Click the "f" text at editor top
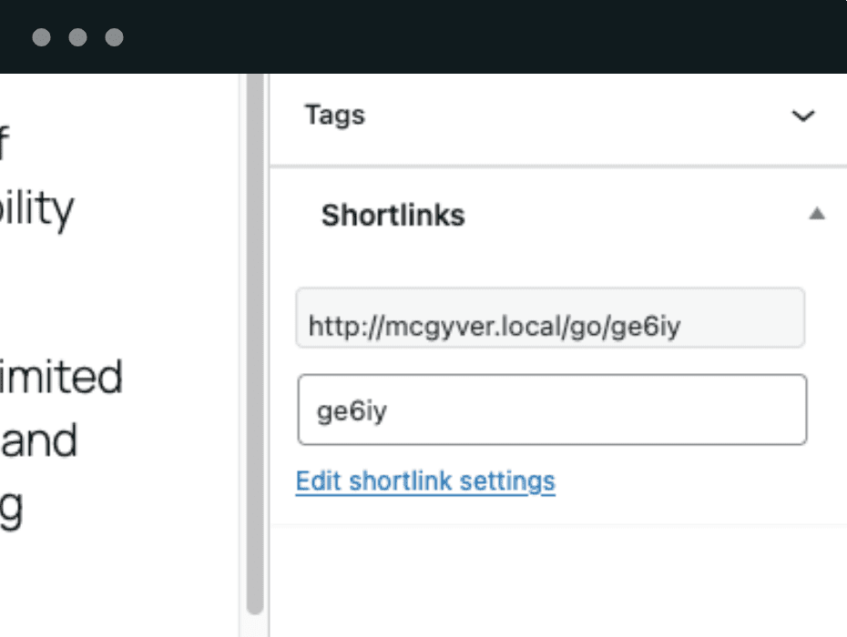This screenshot has width=847, height=637. [x=5, y=144]
